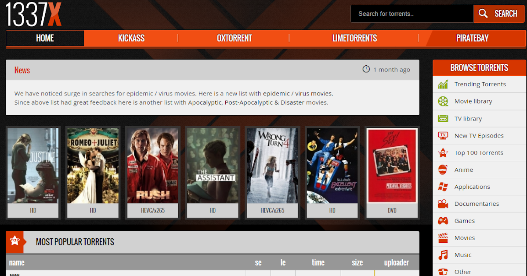This screenshot has height=276, width=527.
Task: Open the TV library link
Action: (468, 119)
